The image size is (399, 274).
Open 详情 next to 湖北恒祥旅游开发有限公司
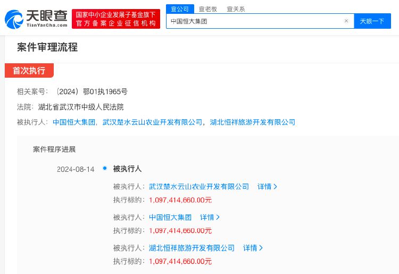pos(253,248)
